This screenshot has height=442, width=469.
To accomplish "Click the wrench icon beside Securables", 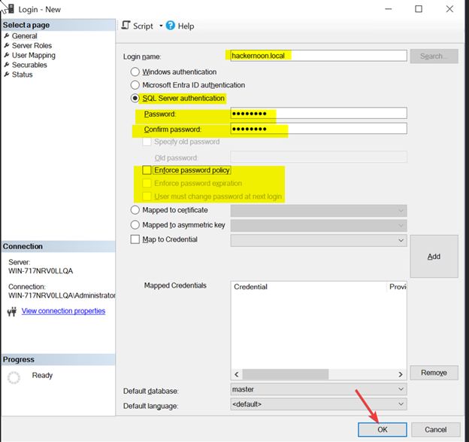I will (7, 65).
